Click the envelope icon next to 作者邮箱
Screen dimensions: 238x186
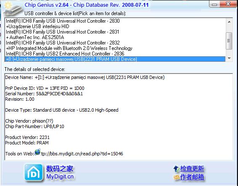point(177,177)
